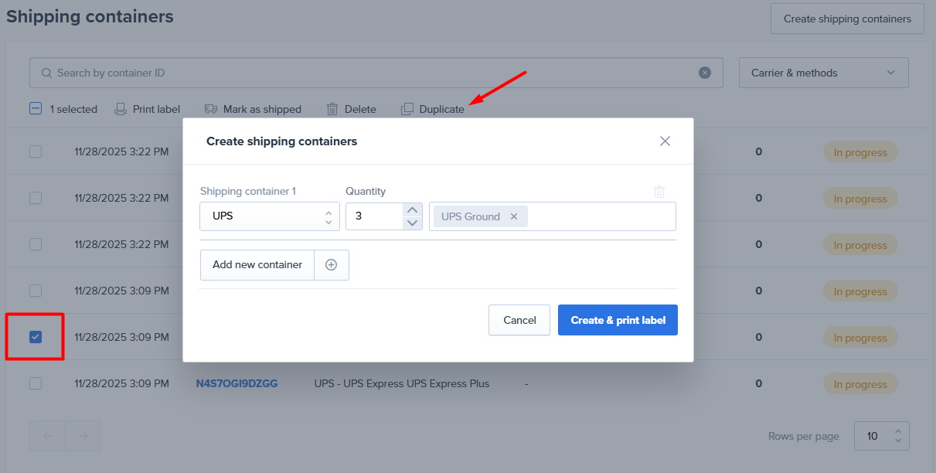
Task: Remove the UPS Ground tag
Action: point(514,216)
